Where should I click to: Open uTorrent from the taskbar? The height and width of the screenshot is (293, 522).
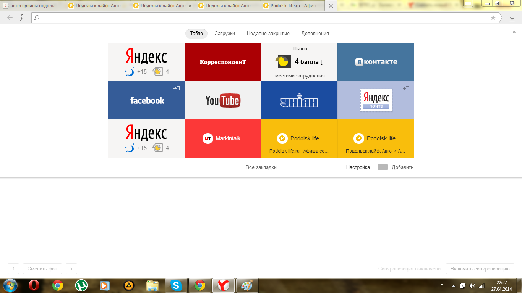coord(81,285)
